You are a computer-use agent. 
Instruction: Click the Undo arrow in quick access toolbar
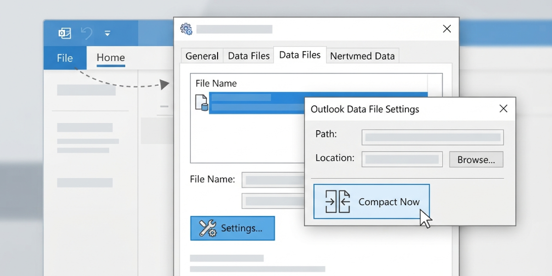tap(86, 33)
